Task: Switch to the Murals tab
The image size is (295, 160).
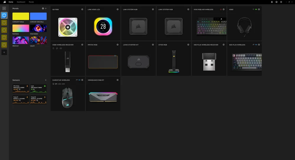Action: (31, 2)
